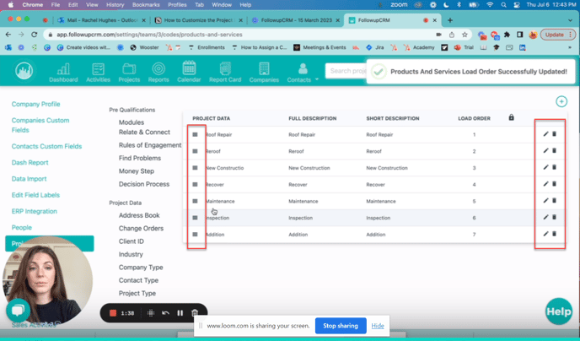Edit the Addition row pencil icon
The height and width of the screenshot is (341, 580).
(x=545, y=234)
